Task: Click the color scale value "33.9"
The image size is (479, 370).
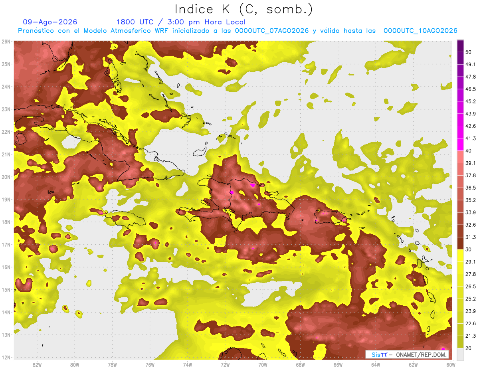Action: 470,212
